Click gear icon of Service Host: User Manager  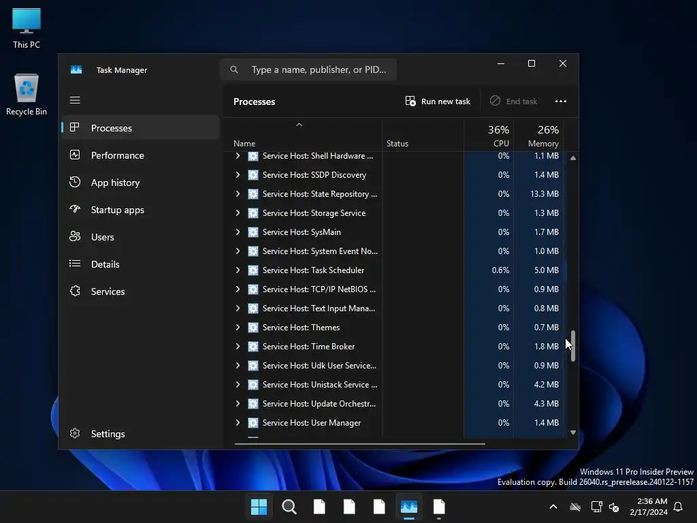tap(253, 423)
